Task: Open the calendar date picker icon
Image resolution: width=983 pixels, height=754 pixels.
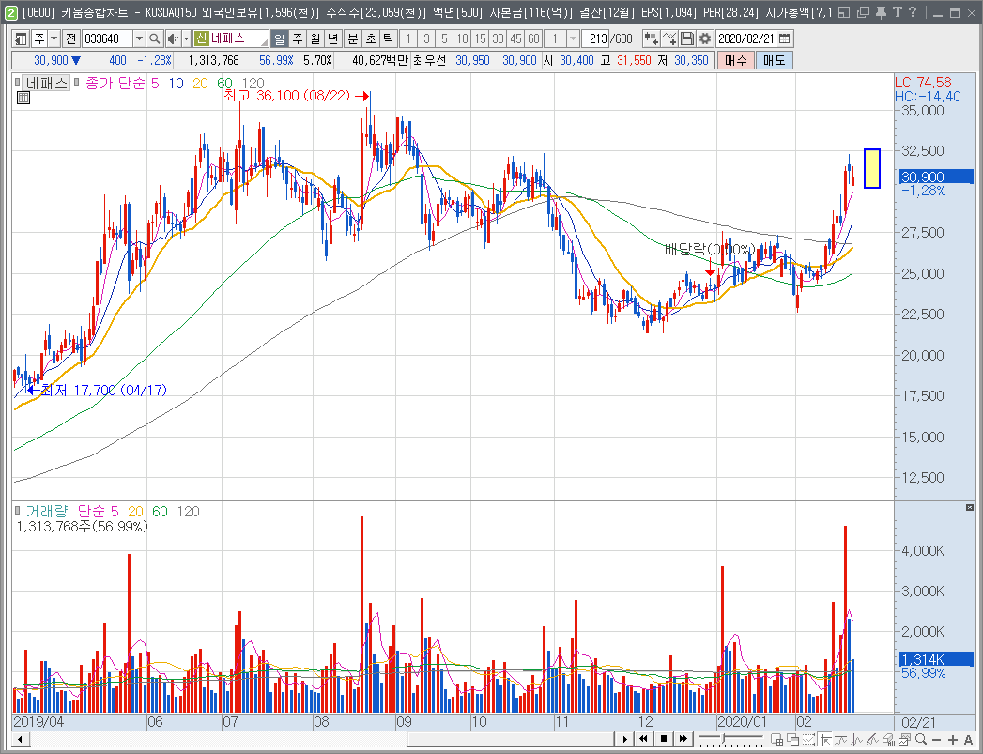Action: 784,38
